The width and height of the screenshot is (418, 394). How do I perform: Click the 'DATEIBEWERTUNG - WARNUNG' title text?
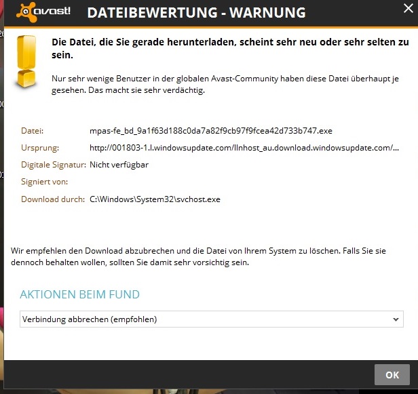[196, 12]
